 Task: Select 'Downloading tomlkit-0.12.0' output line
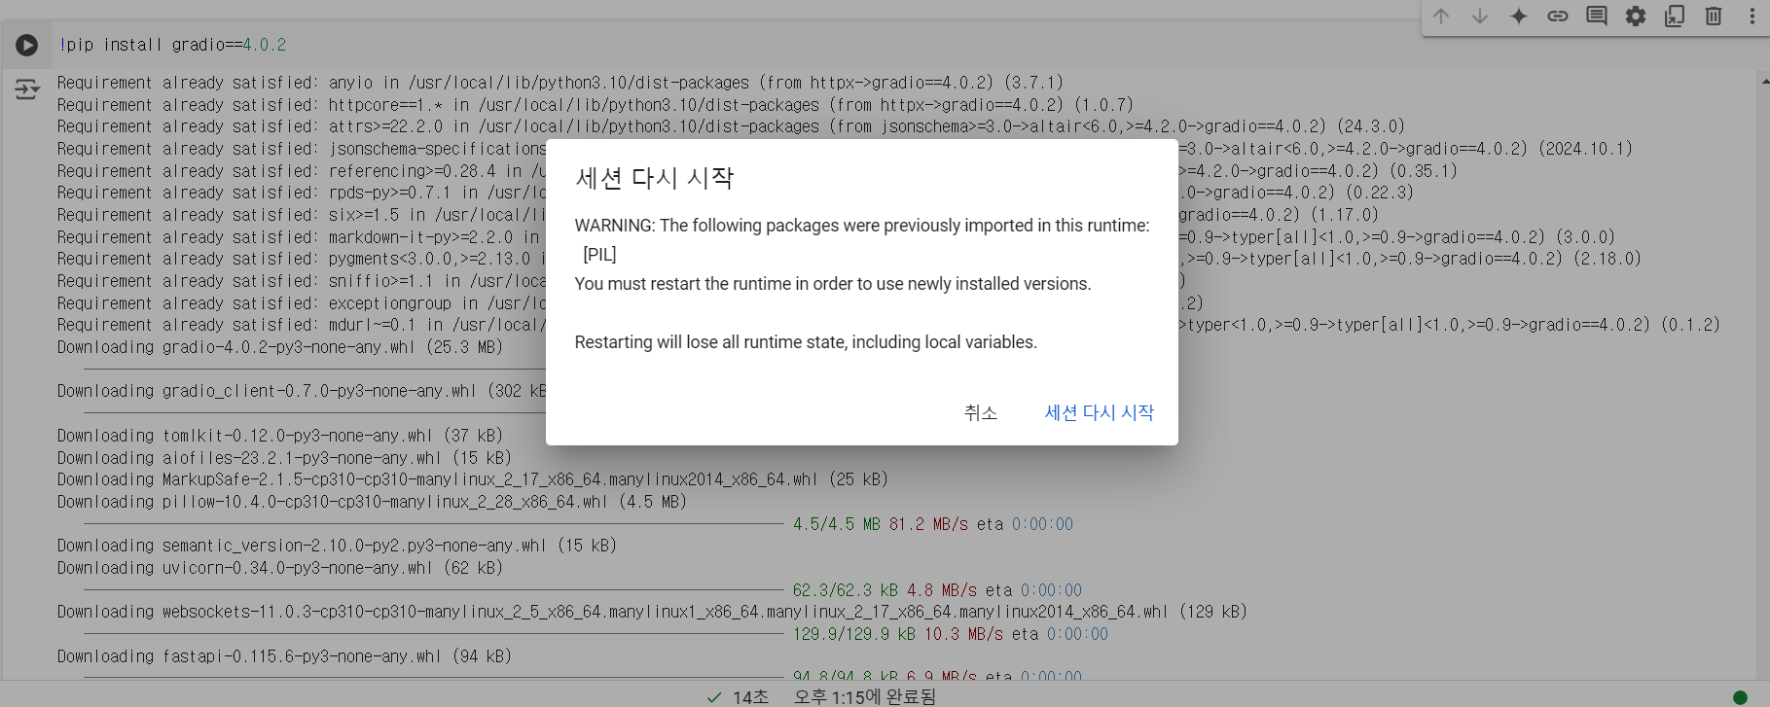(279, 436)
